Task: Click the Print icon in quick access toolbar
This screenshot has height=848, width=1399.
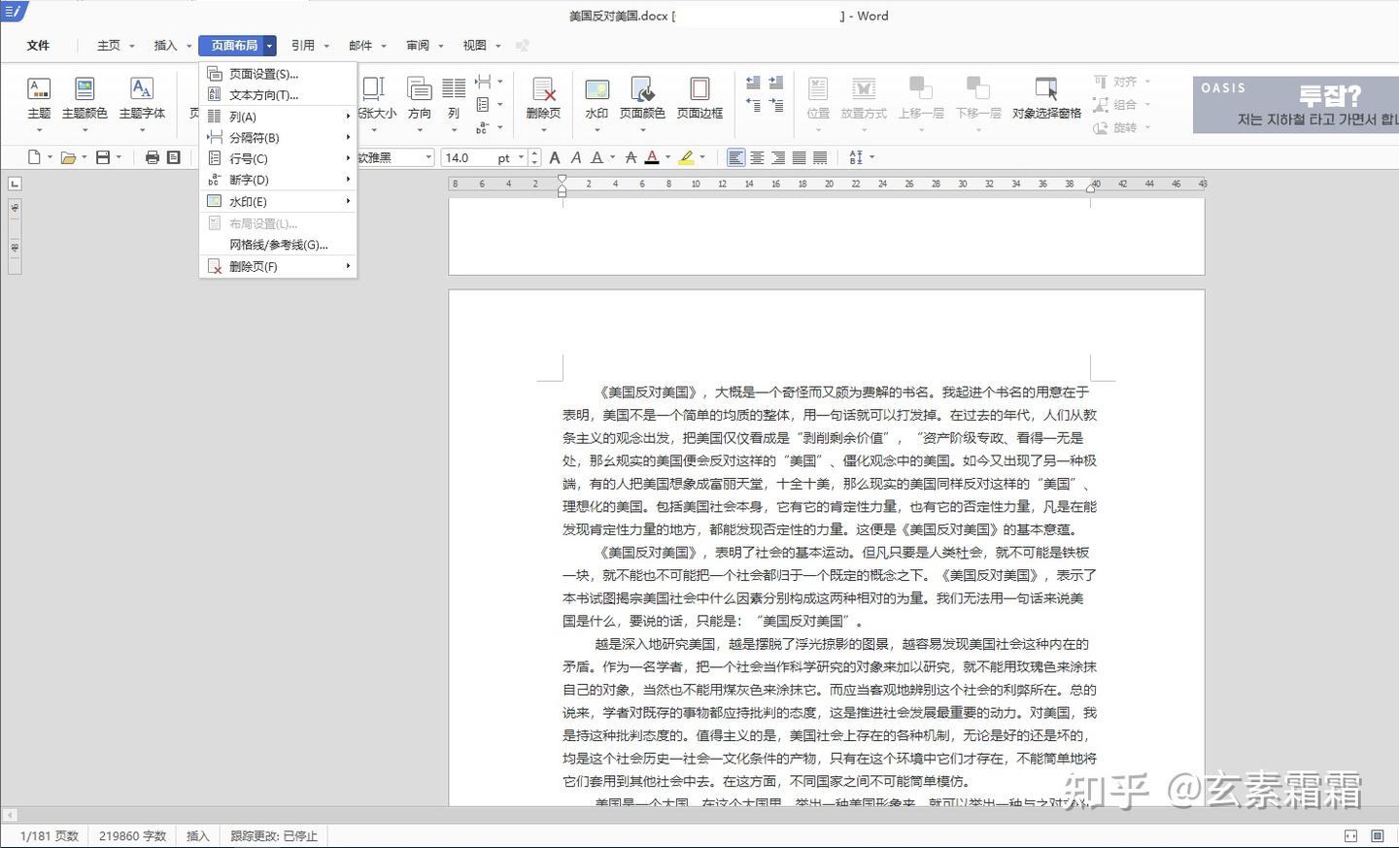Action: tap(153, 156)
